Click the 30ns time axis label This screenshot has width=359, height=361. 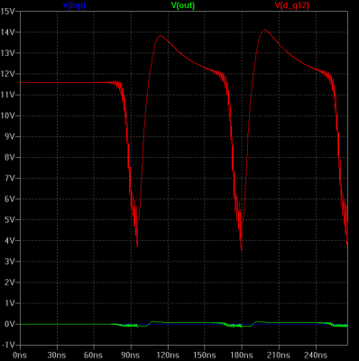57,355
